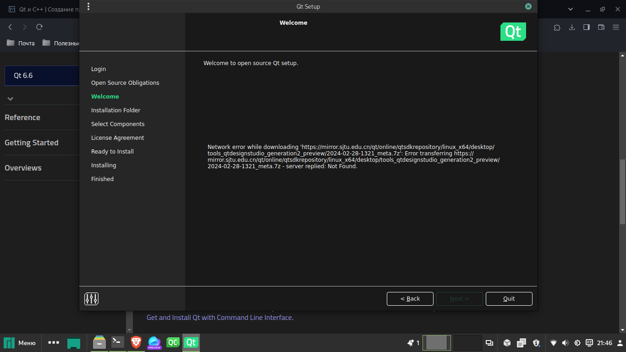This screenshot has width=626, height=352.
Task: Open the browser downloads icon
Action: (572, 27)
